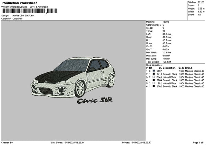Click the 'Civic SiR' lettering in the design

95,101
